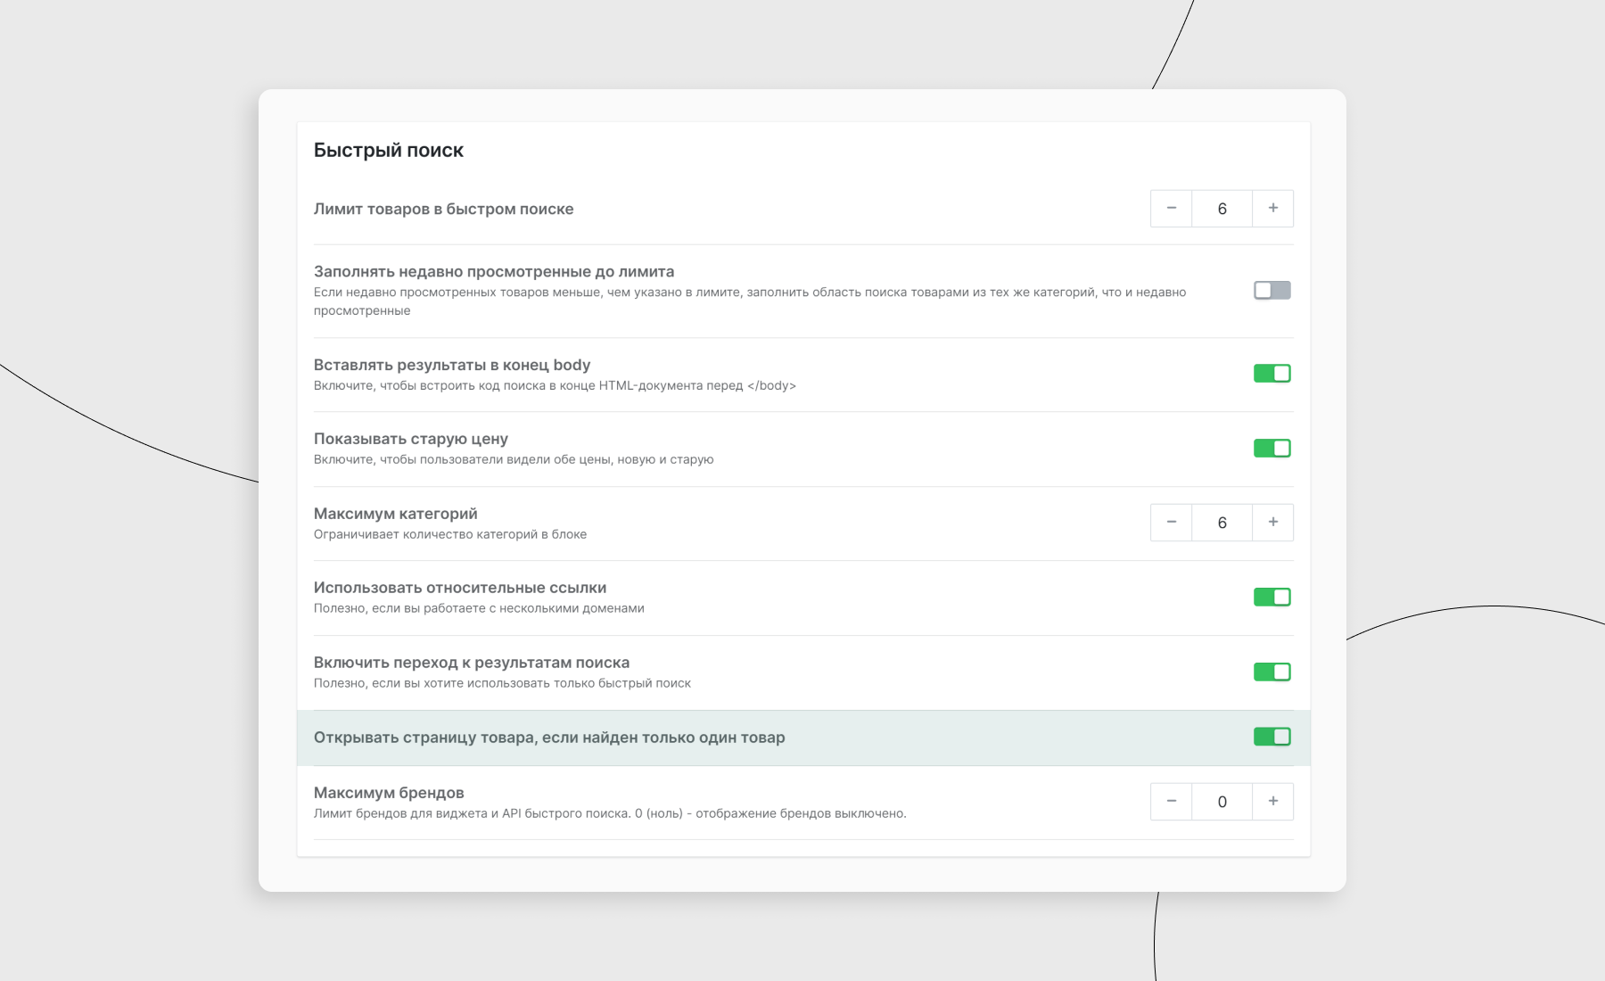1605x981 pixels.
Task: Disable Вставлять результаты в конец body
Action: pos(1272,374)
